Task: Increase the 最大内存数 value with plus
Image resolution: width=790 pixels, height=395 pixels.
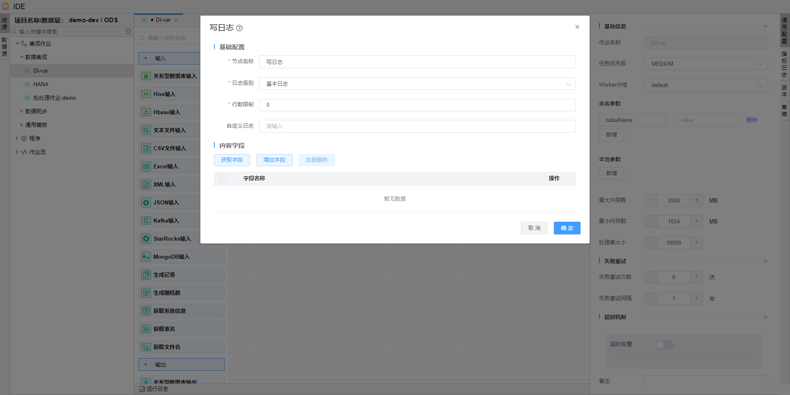Action: [696, 200]
